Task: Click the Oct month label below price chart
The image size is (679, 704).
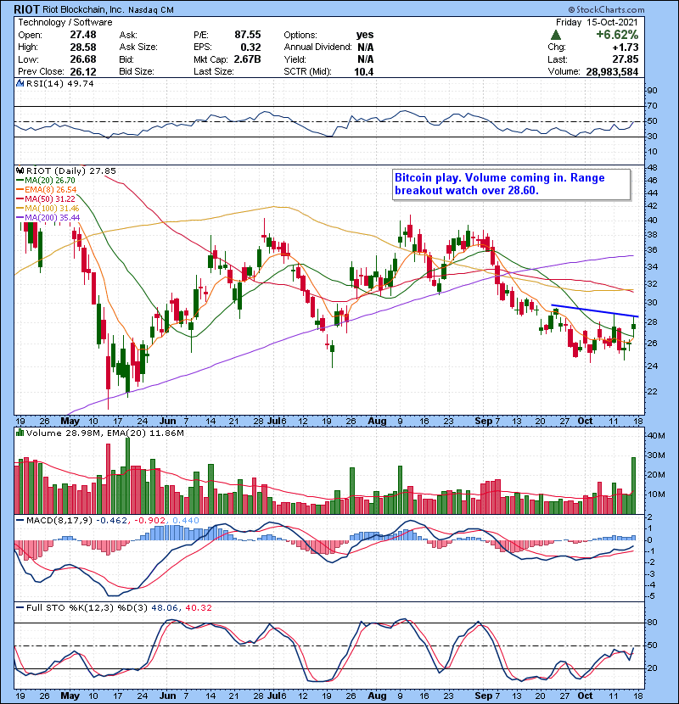Action: click(x=585, y=422)
